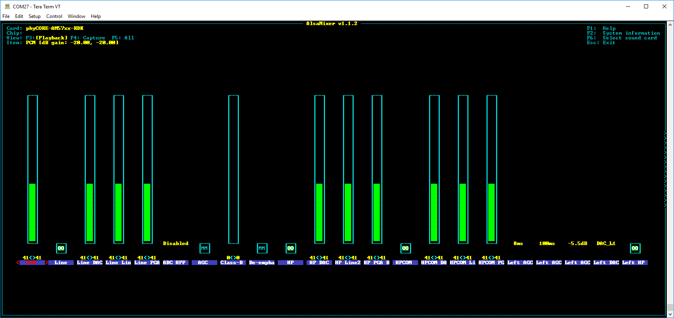The height and width of the screenshot is (318, 674).
Task: Open the Help menu
Action: tap(96, 16)
